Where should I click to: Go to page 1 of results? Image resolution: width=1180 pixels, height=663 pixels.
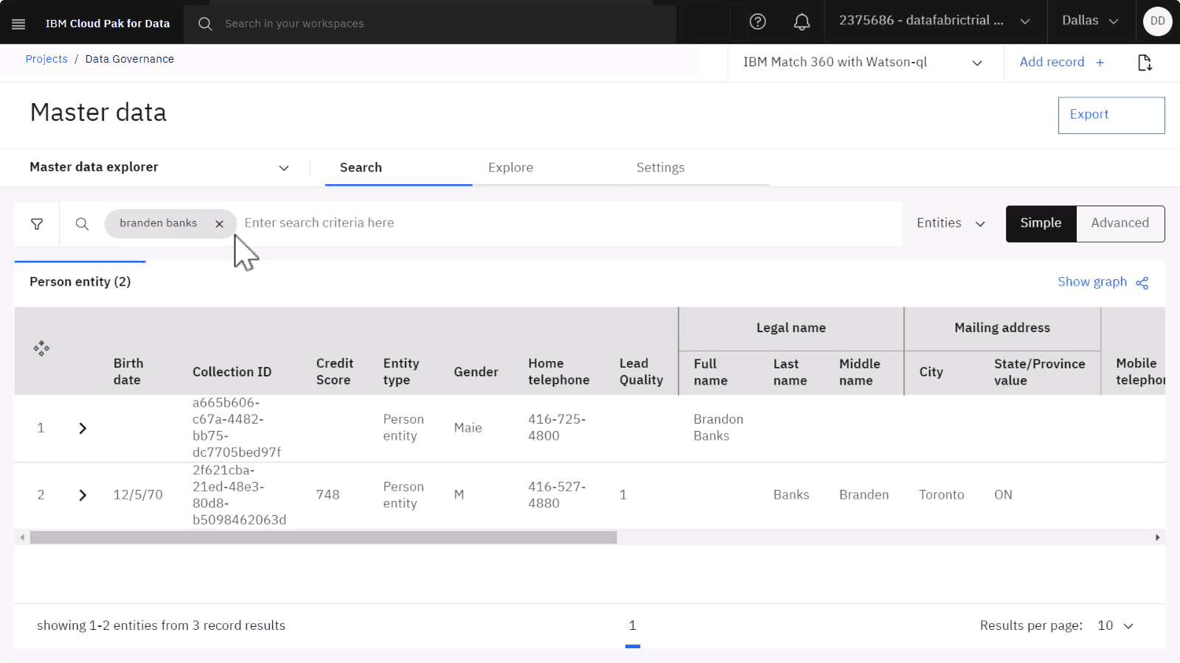[x=632, y=625]
